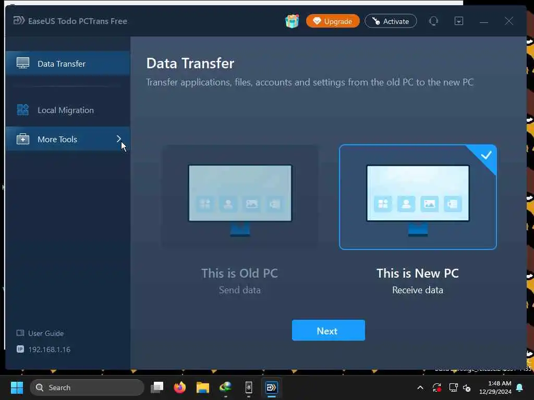Click the Send data caption
534x400 pixels.
240,290
